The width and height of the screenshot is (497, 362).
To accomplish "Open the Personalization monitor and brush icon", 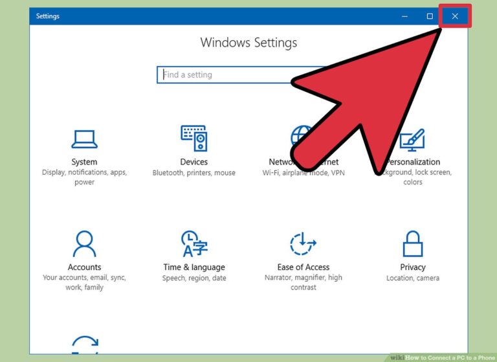I will click(x=412, y=140).
